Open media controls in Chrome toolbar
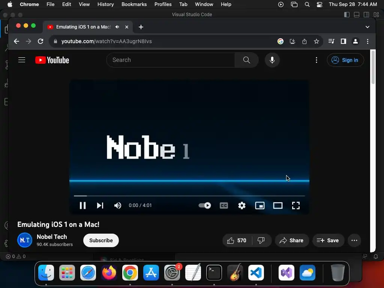 pos(331,41)
